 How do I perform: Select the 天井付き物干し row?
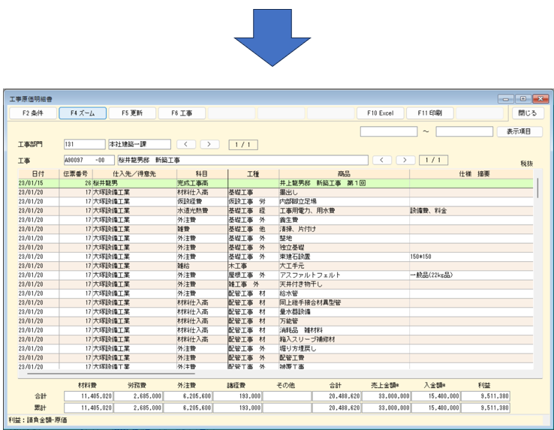pos(275,284)
